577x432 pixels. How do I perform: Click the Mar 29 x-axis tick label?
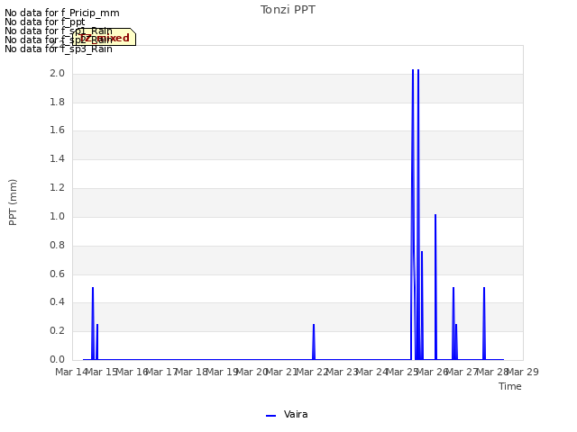(x=523, y=372)
